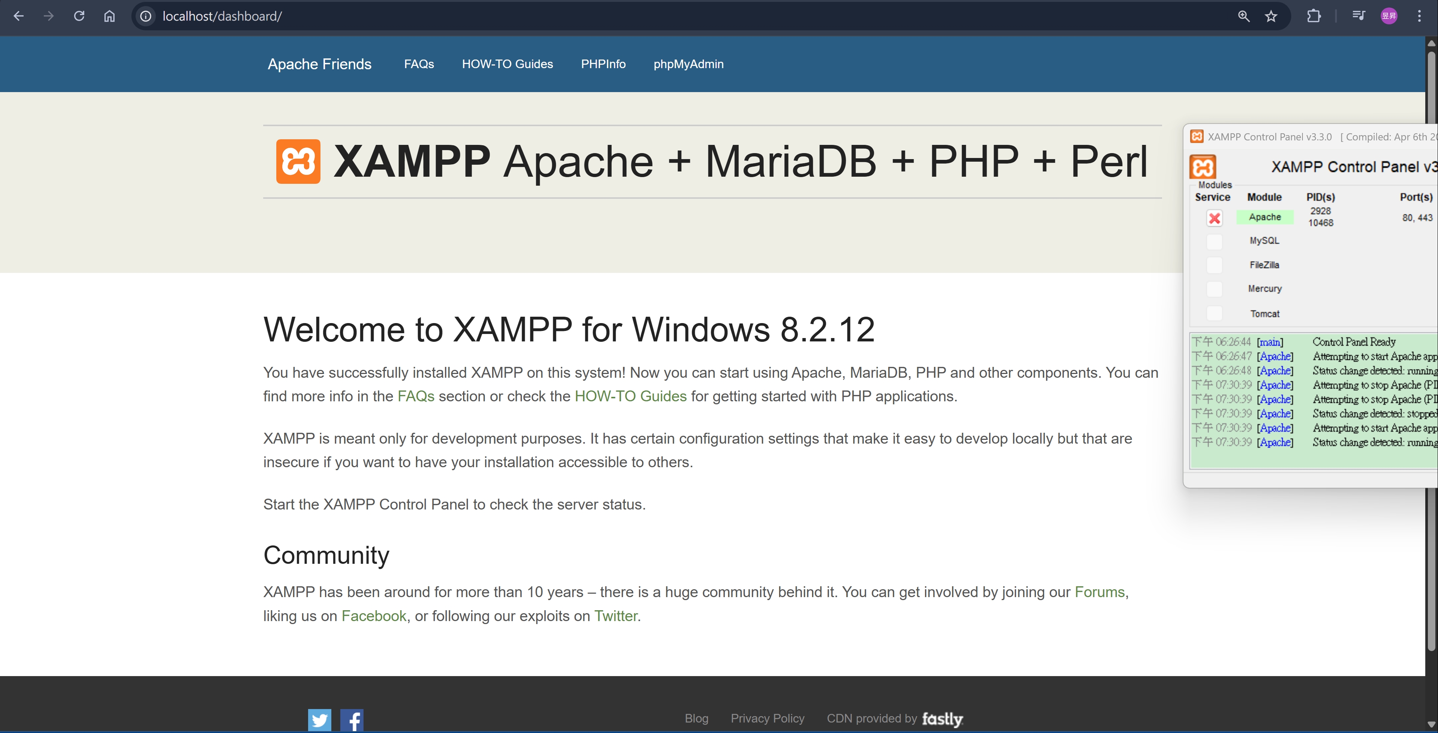The height and width of the screenshot is (733, 1438).
Task: Click the Port(s) column header
Action: (x=1416, y=197)
